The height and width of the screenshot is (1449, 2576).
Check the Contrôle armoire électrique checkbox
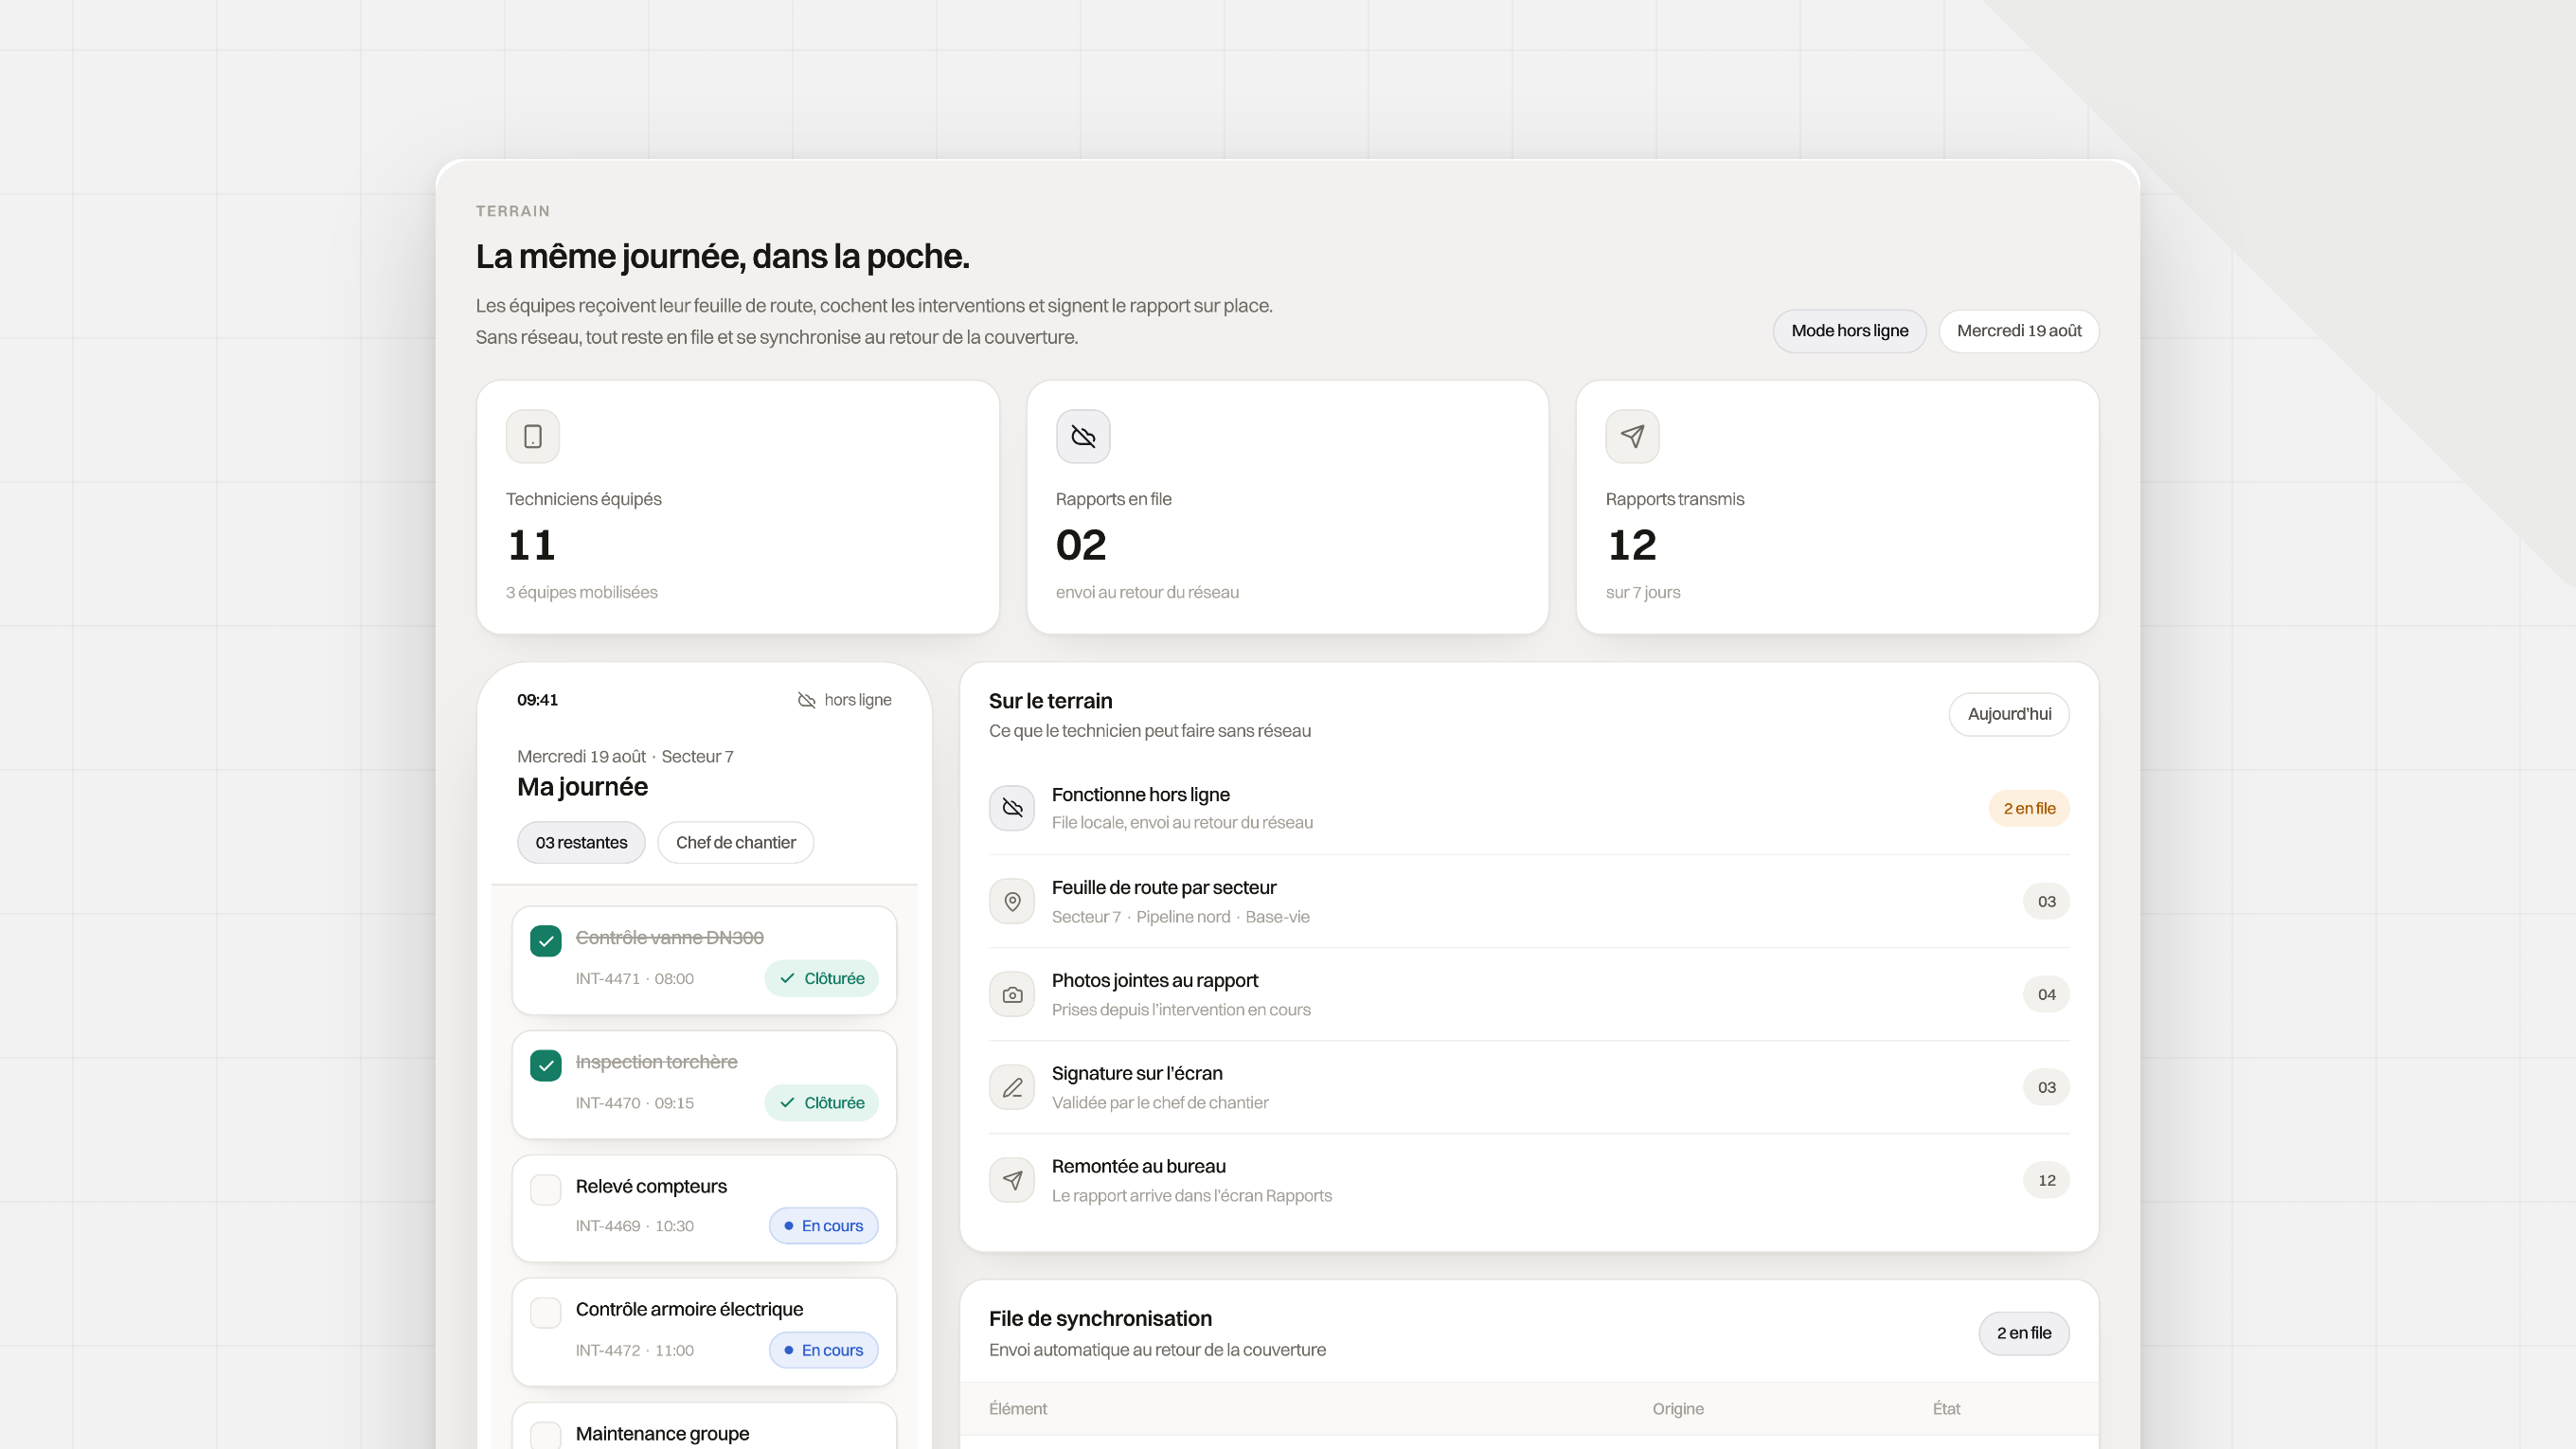(545, 1312)
